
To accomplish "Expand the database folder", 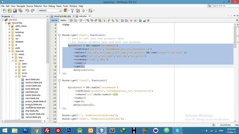I will 9,42.
